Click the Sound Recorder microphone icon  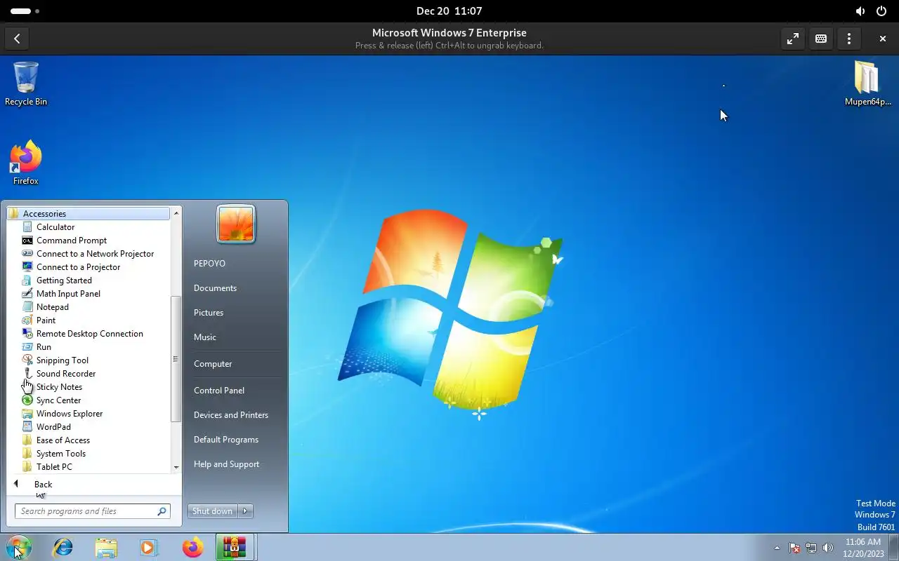[27, 374]
